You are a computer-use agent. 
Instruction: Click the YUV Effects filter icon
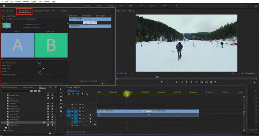pyautogui.click(x=39, y=91)
